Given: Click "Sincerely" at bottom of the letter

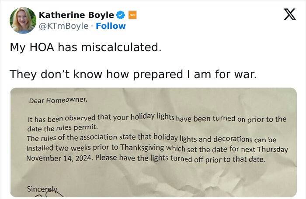Looking at the screenshot, I should (42, 189).
